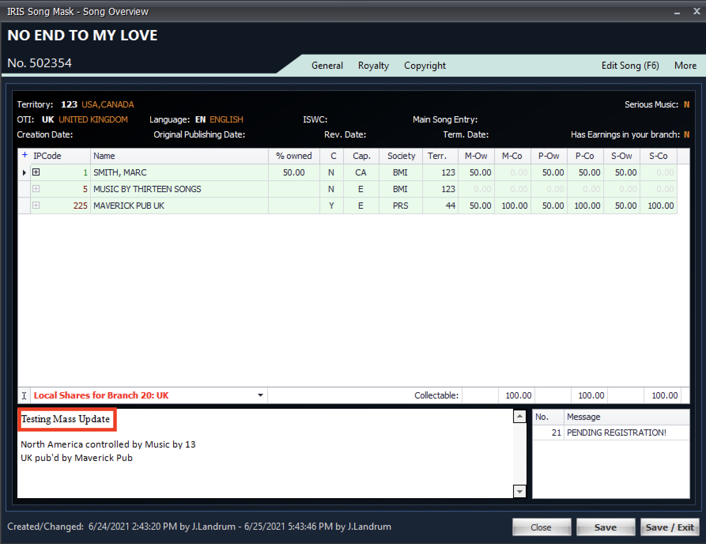Expand the MAVERICK PUB UK row
The width and height of the screenshot is (706, 544).
point(36,206)
